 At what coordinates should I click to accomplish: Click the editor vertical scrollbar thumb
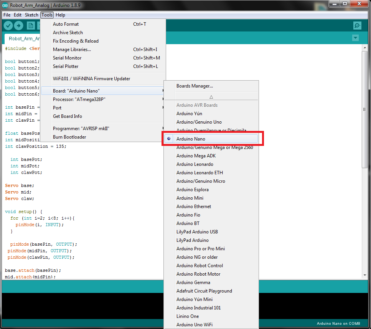pyautogui.click(x=364, y=109)
